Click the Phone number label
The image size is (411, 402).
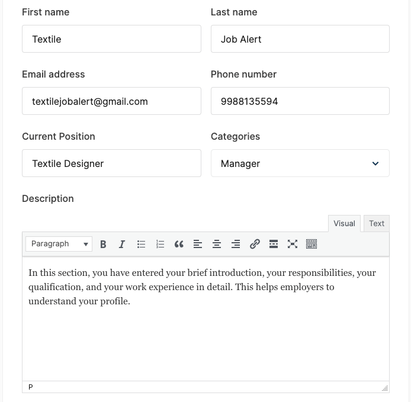[x=243, y=75]
